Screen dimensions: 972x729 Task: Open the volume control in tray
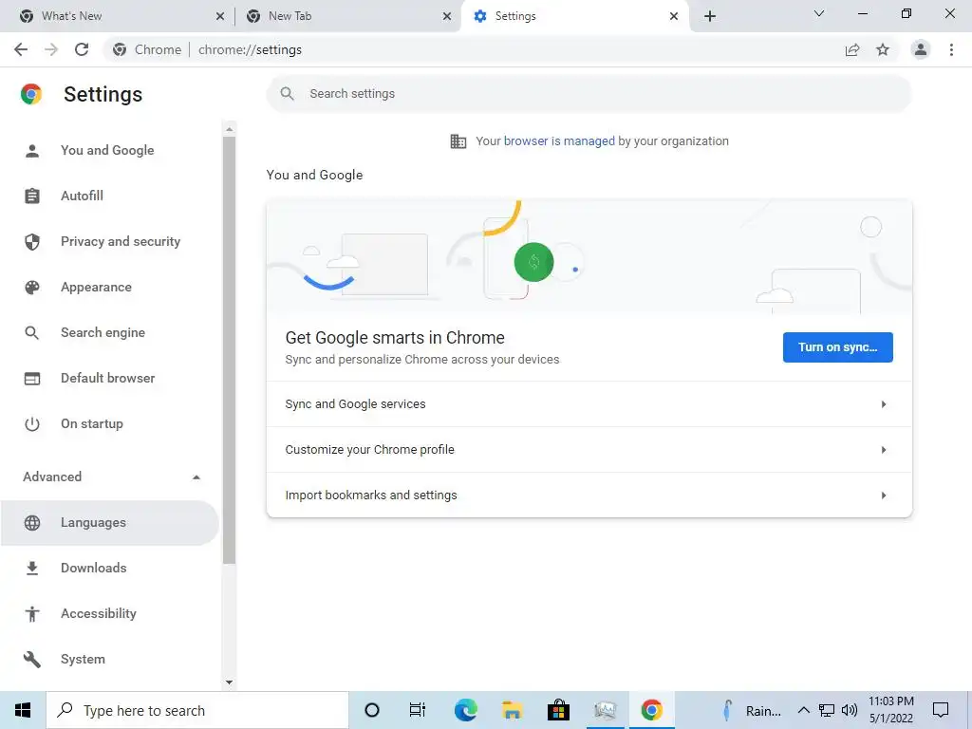850,710
